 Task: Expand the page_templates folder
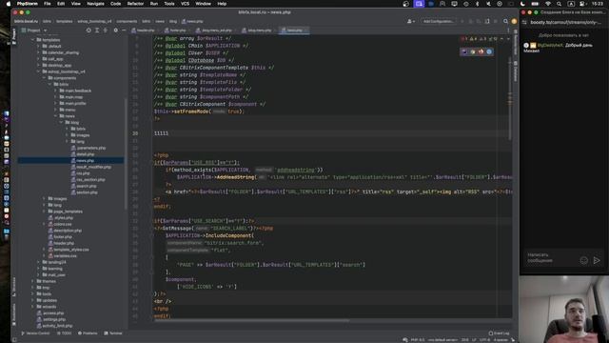pyautogui.click(x=45, y=212)
